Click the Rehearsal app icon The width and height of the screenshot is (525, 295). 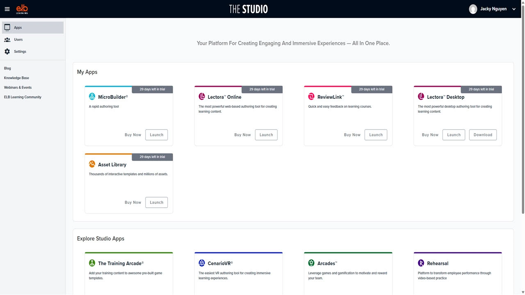[421, 263]
